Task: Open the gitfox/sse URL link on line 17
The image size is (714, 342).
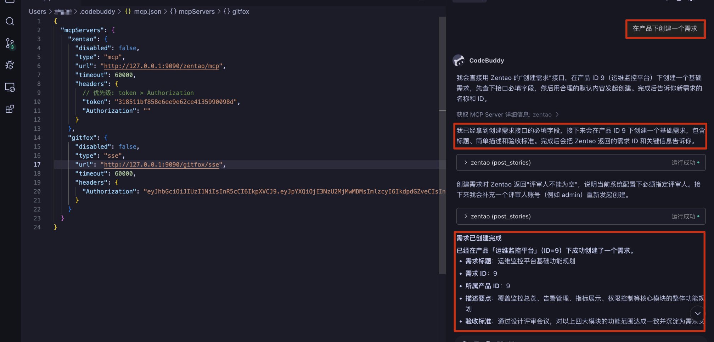Action: [x=162, y=164]
